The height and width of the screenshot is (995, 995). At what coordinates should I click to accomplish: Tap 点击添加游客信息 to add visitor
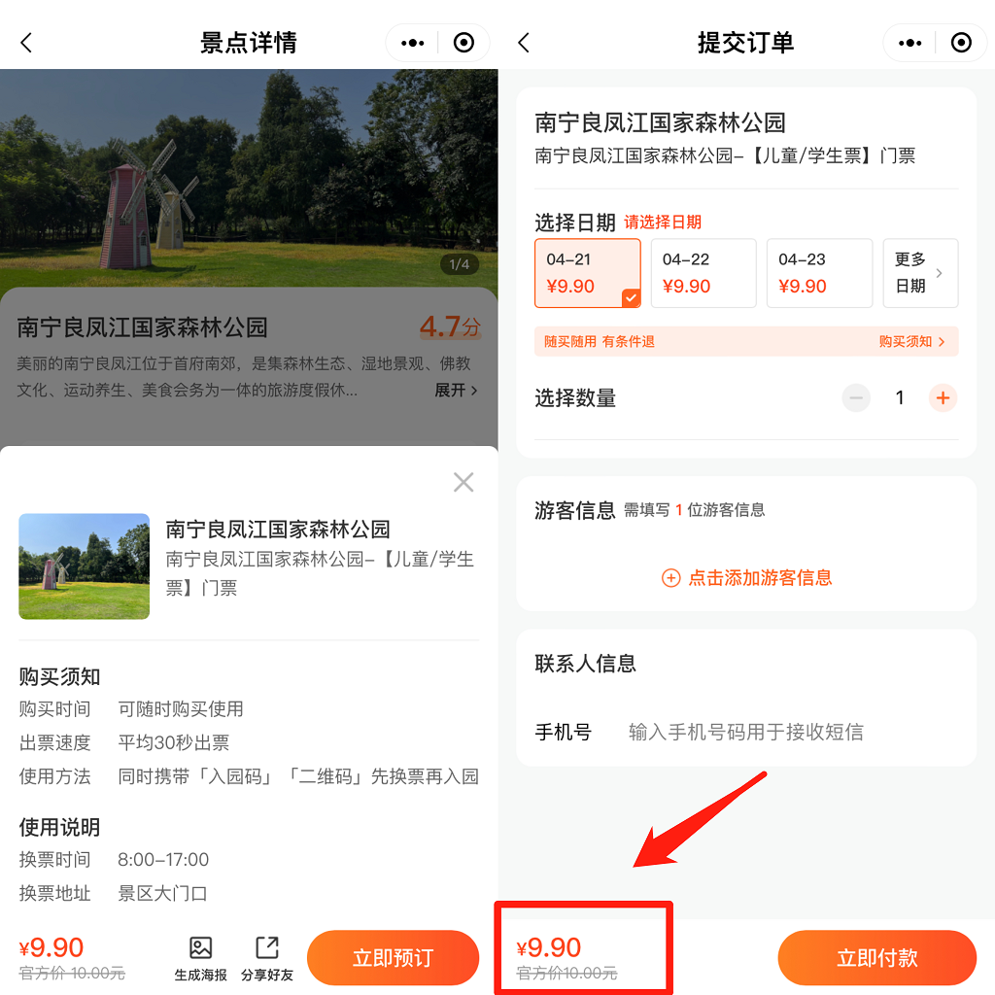[746, 578]
